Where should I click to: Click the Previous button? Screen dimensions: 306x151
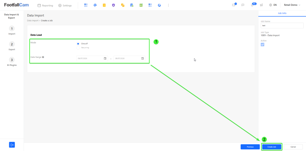pyautogui.click(x=250, y=147)
